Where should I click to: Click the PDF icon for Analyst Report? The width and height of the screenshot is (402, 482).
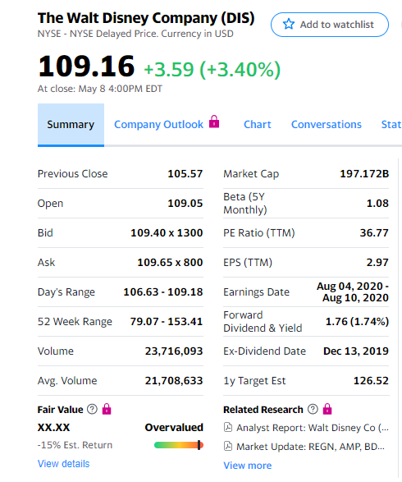pos(228,427)
